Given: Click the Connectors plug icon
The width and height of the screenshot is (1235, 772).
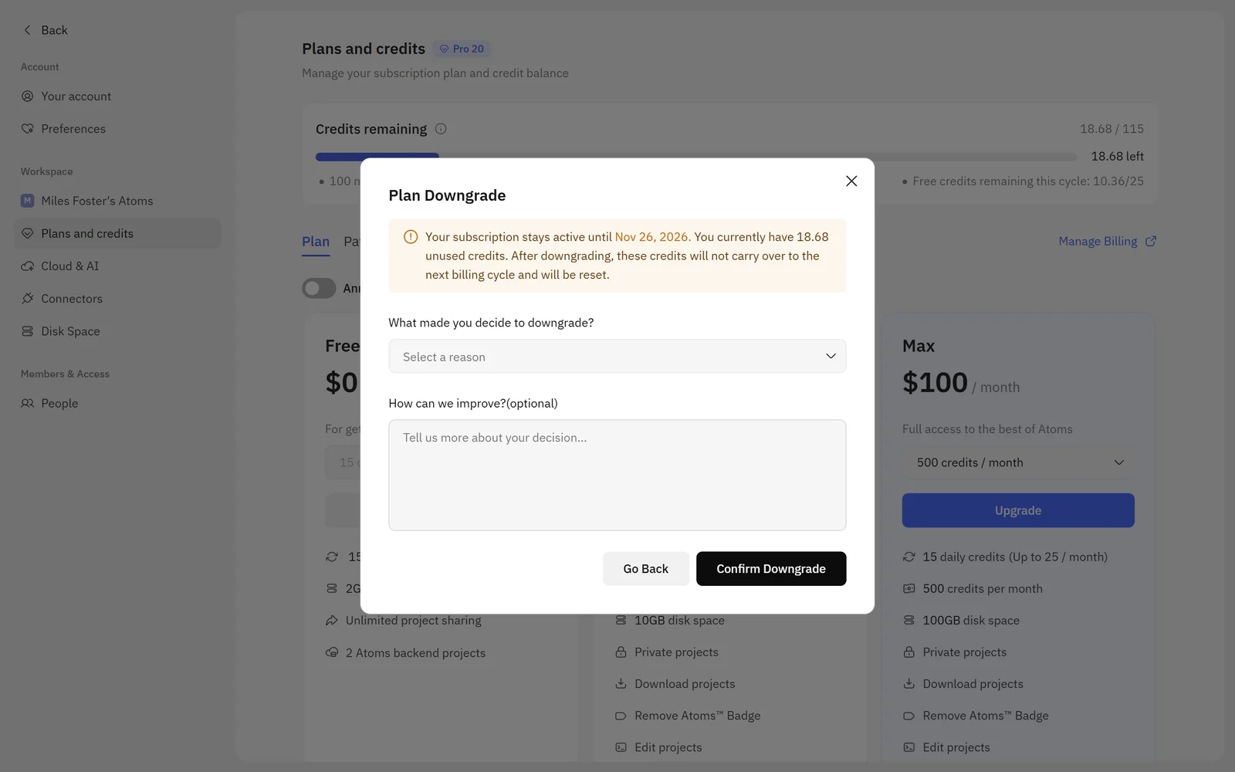Looking at the screenshot, I should click(28, 299).
